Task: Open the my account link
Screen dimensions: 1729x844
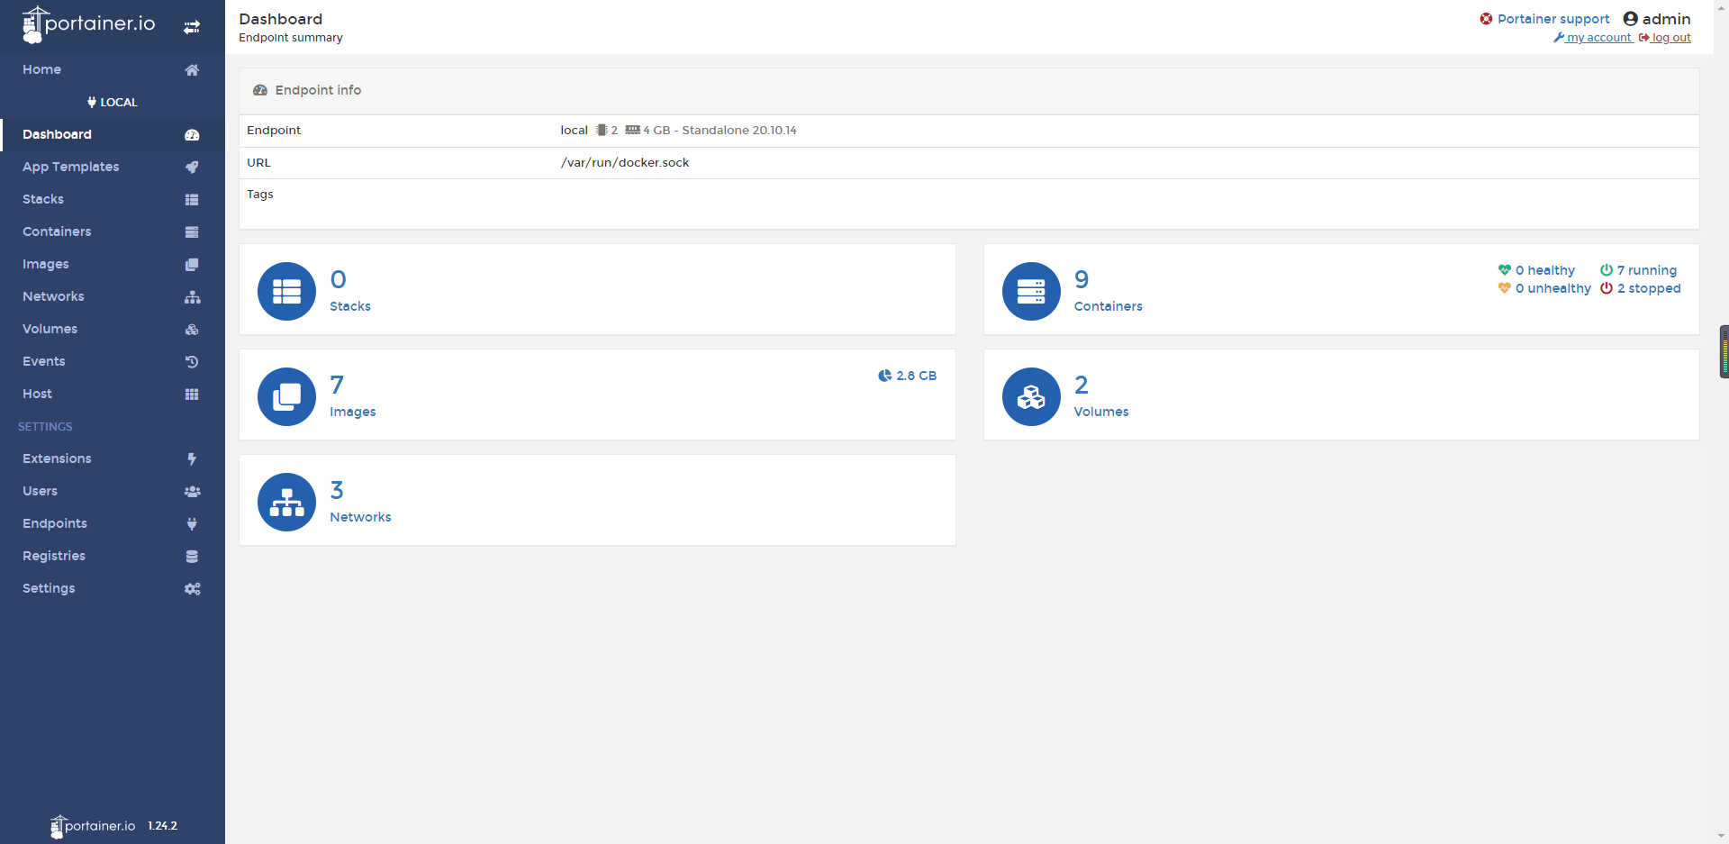Action: point(1593,38)
